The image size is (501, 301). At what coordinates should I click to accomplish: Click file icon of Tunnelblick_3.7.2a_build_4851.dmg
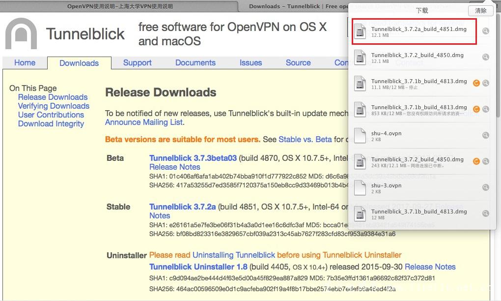[x=360, y=31]
